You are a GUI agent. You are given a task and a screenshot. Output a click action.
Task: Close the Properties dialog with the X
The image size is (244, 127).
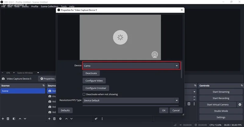click(182, 10)
